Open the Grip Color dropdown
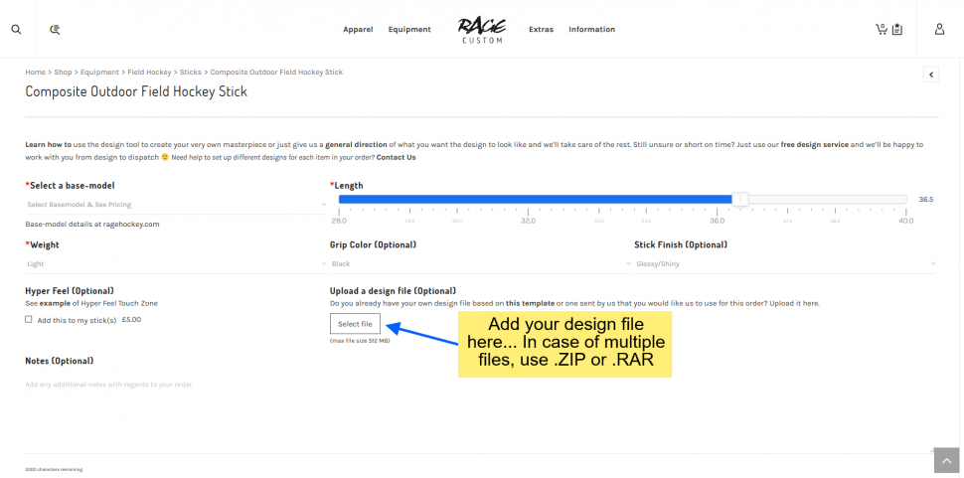 (x=480, y=264)
